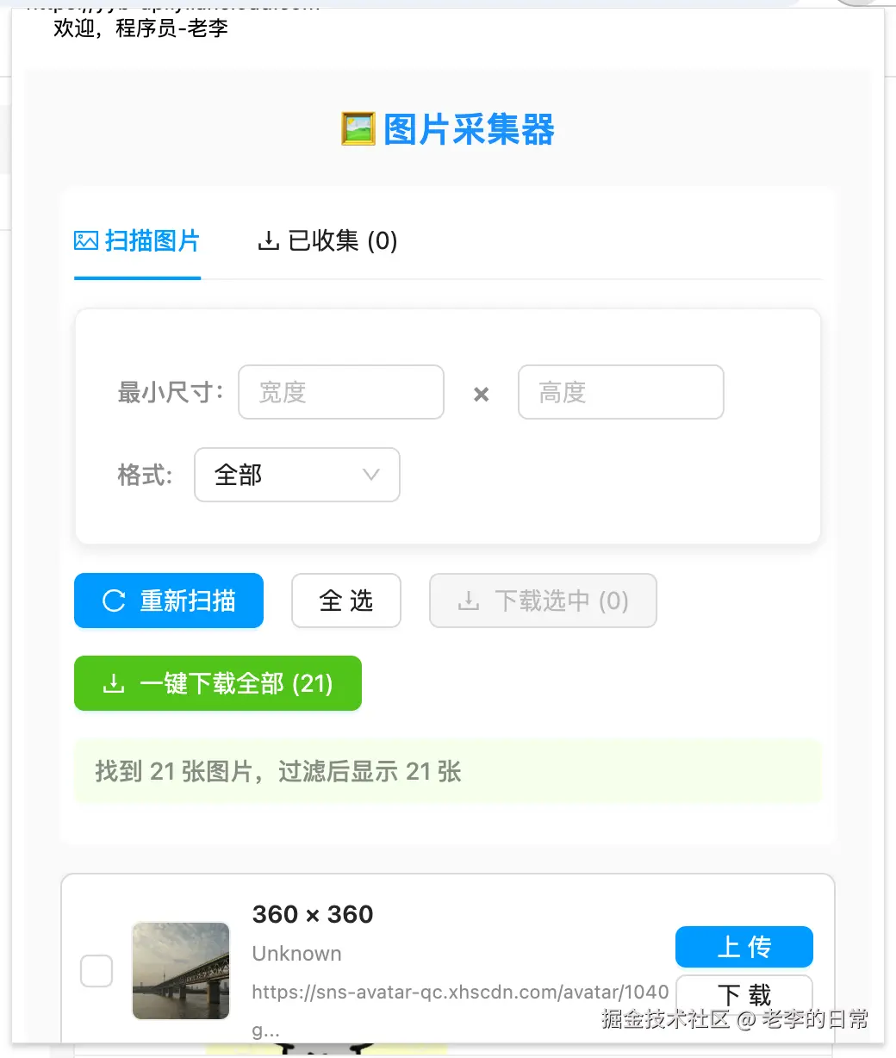Open the bridge photo thumbnail

pos(181,971)
